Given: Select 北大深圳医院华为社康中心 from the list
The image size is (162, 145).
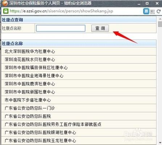Looking at the screenshot, I should click(79, 51).
